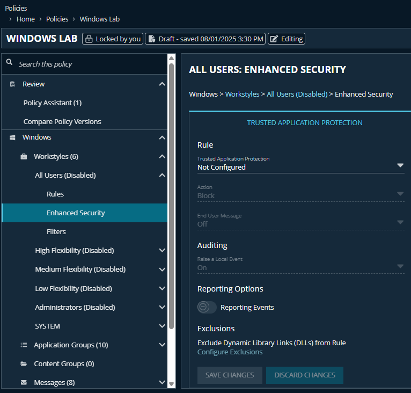
Task: Click the Draft saved status badge
Action: point(205,39)
